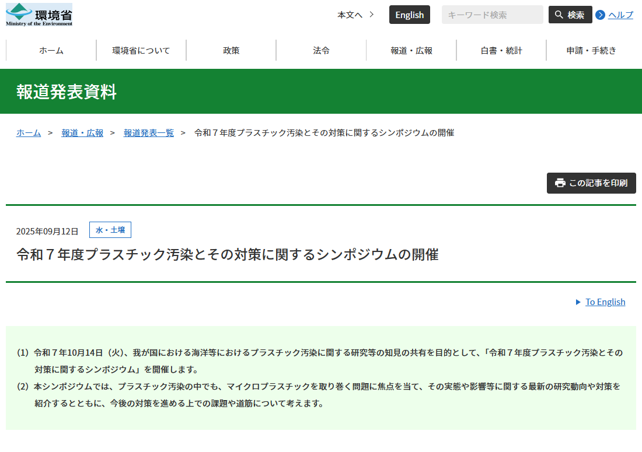Click the blue arrow icon beside ヘルプ
The height and width of the screenshot is (452, 642).
[x=600, y=15]
